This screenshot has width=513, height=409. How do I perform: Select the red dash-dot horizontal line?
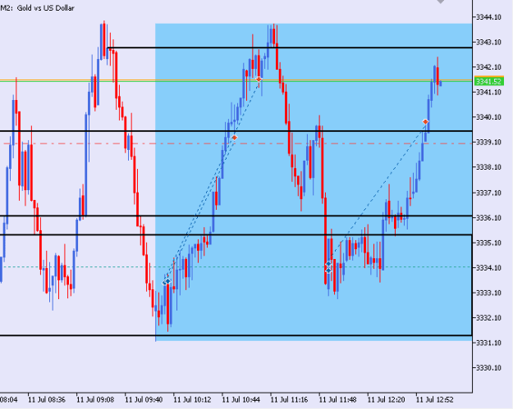tap(236, 143)
